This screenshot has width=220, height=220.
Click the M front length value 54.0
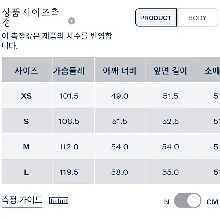point(170,147)
